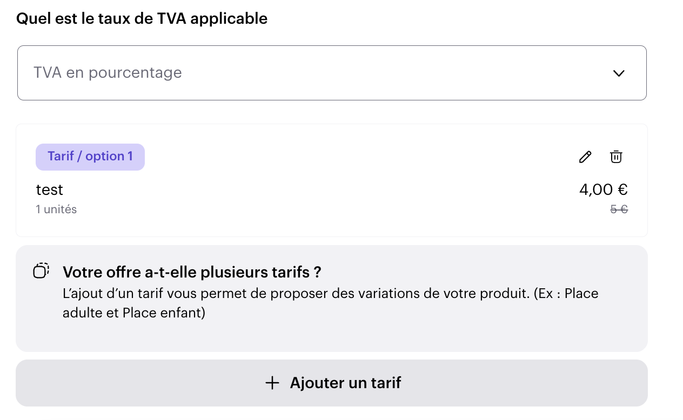
Task: Click the 'Quel est le taux de TVA applicable' heading
Action: click(142, 18)
